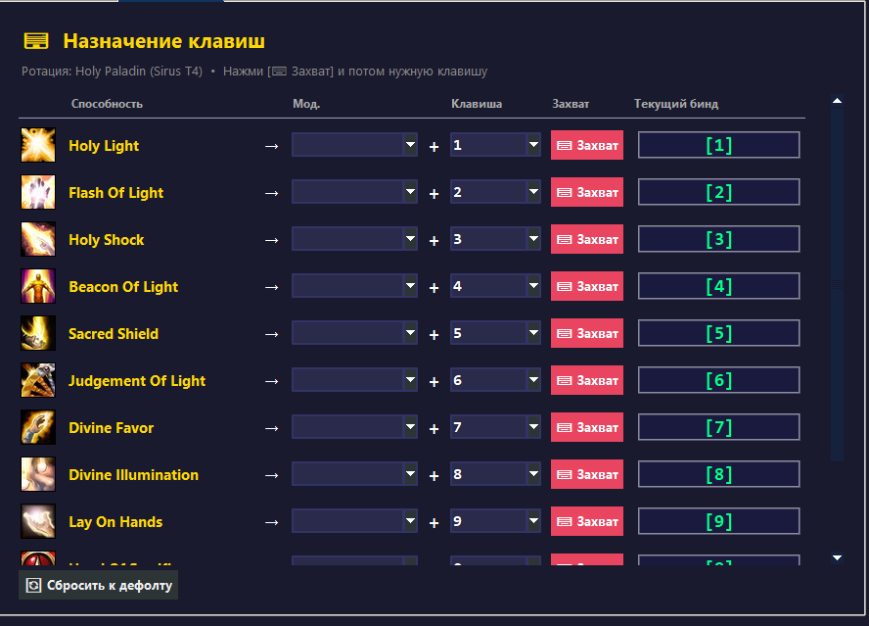Click the vertical scrollbar thumb
869x626 pixels.
click(x=837, y=284)
